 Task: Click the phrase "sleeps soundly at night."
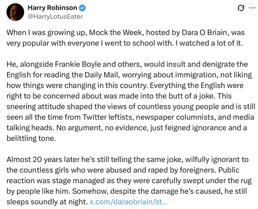click(47, 202)
